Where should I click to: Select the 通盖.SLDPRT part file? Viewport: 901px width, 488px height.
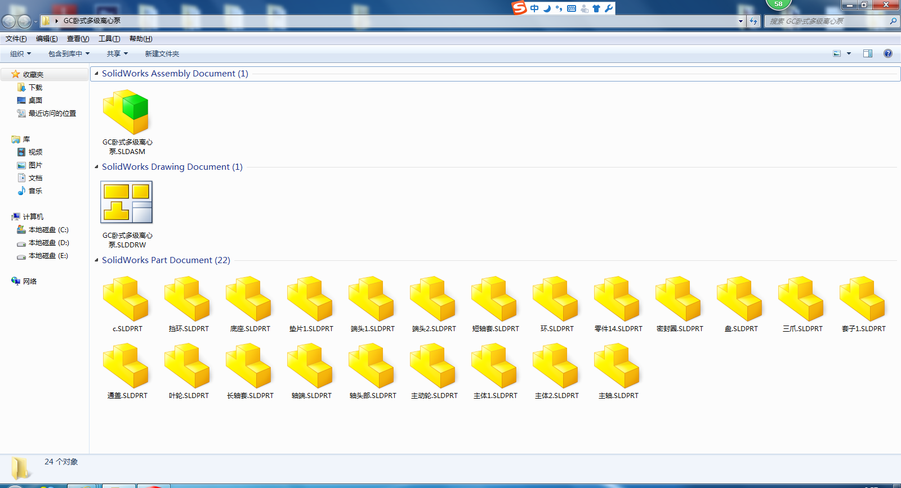(127, 371)
